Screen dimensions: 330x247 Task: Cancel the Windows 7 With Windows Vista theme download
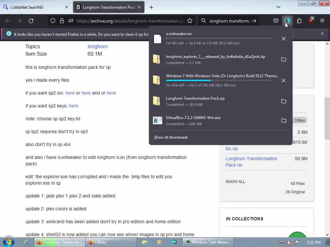(x=284, y=80)
